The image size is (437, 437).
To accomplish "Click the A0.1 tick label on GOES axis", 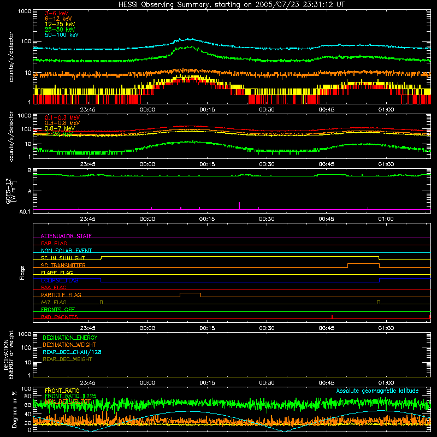I will pos(25,211).
